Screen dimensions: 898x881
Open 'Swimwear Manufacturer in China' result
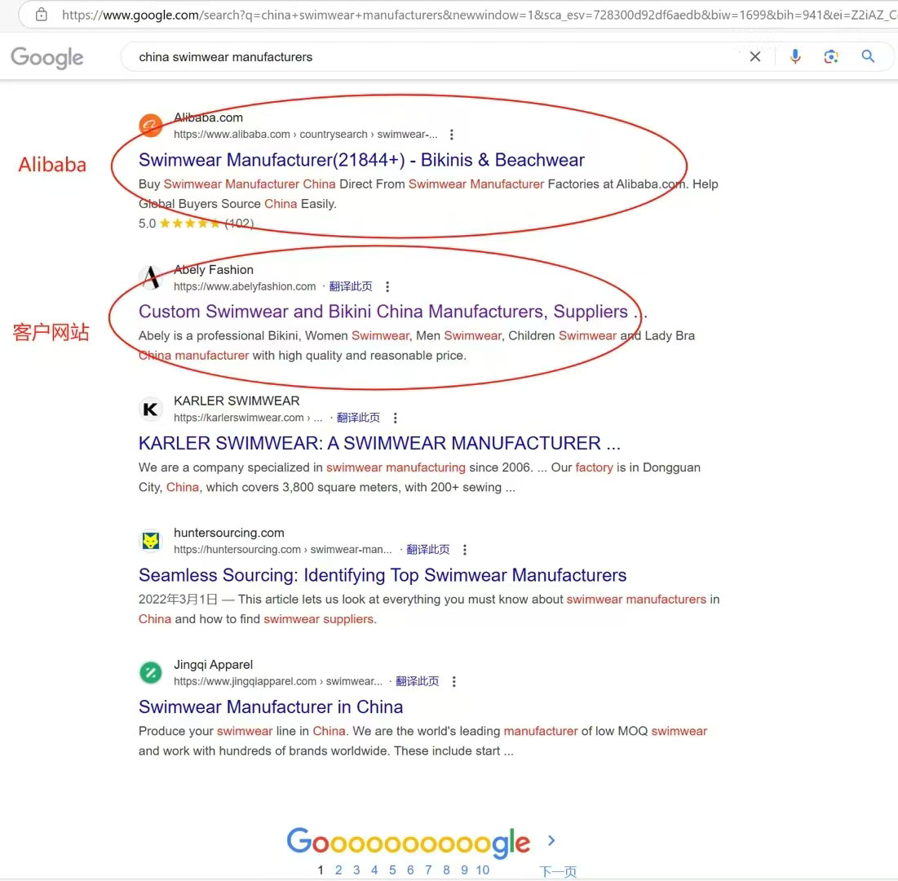point(271,707)
